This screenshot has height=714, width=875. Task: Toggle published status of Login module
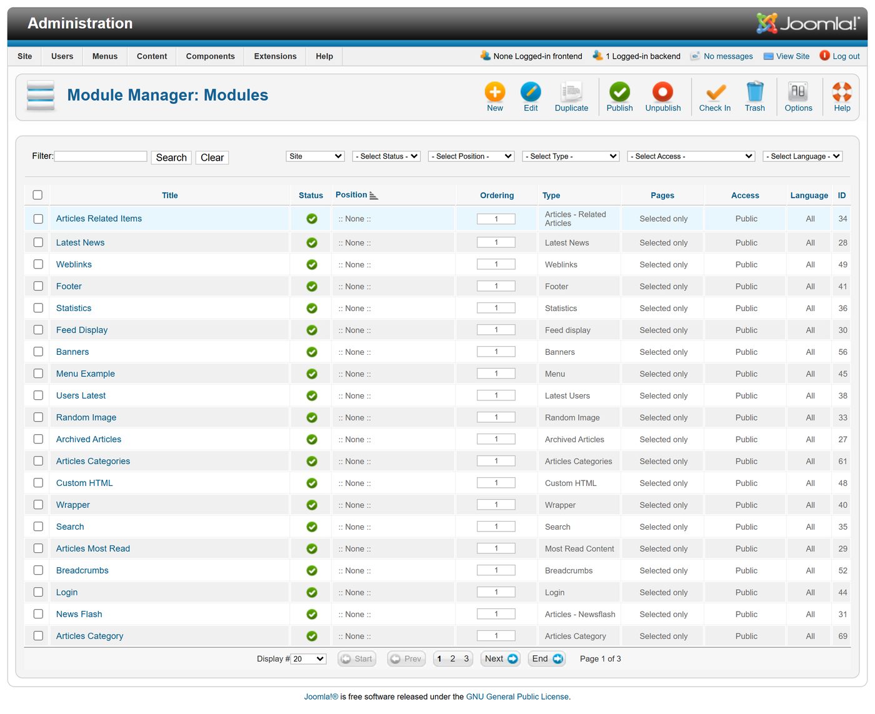312,593
